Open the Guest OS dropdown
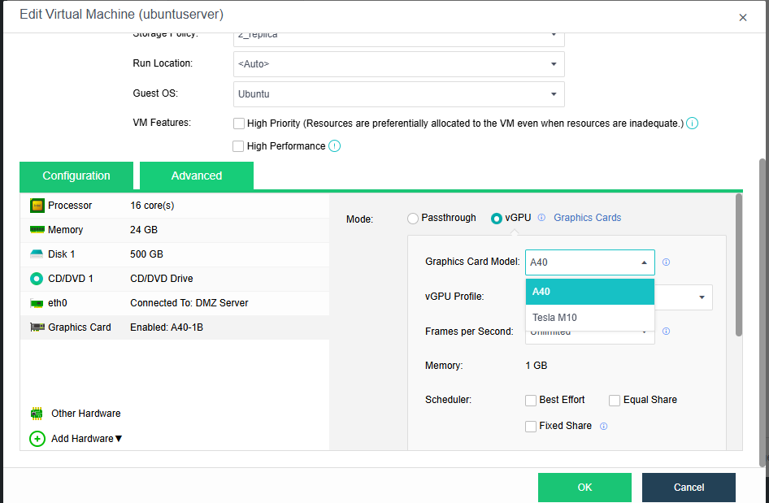 [x=398, y=94]
